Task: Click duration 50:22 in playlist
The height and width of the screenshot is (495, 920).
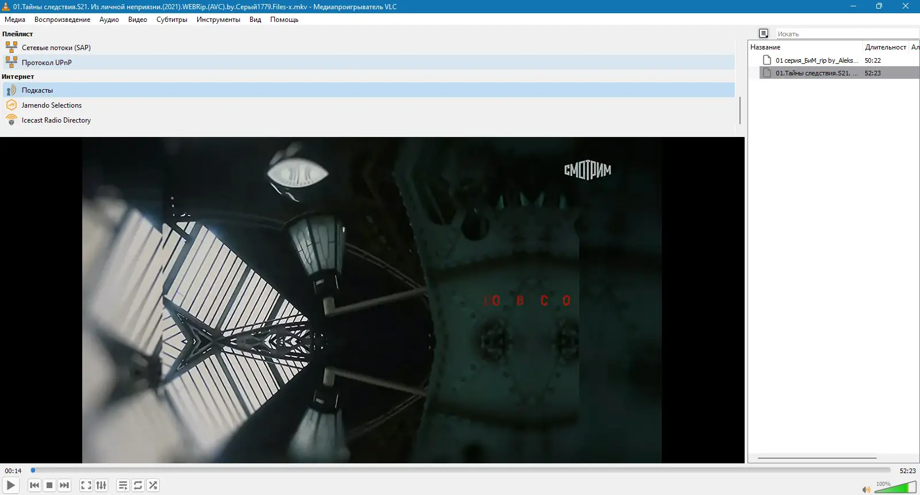Action: 873,60
